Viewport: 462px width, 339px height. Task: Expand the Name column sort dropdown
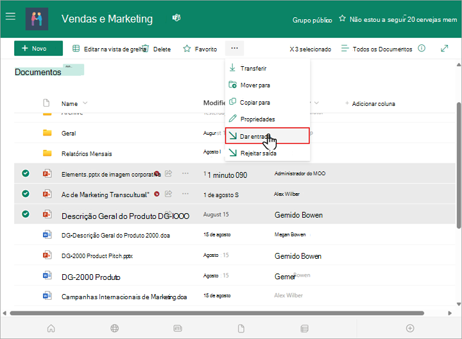pos(85,103)
